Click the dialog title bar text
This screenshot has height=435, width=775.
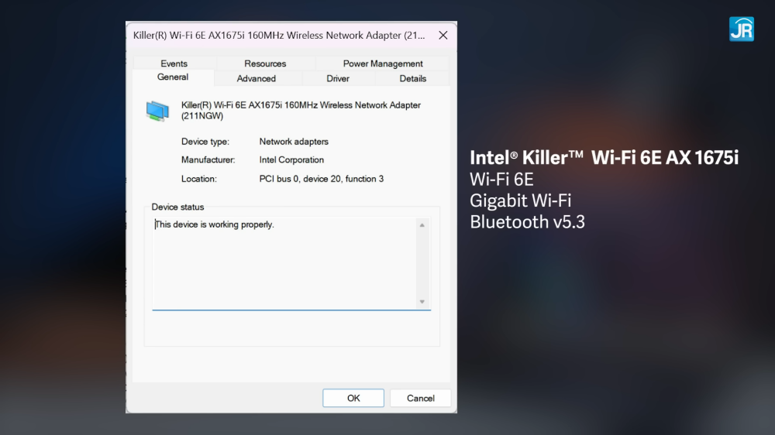coord(280,36)
